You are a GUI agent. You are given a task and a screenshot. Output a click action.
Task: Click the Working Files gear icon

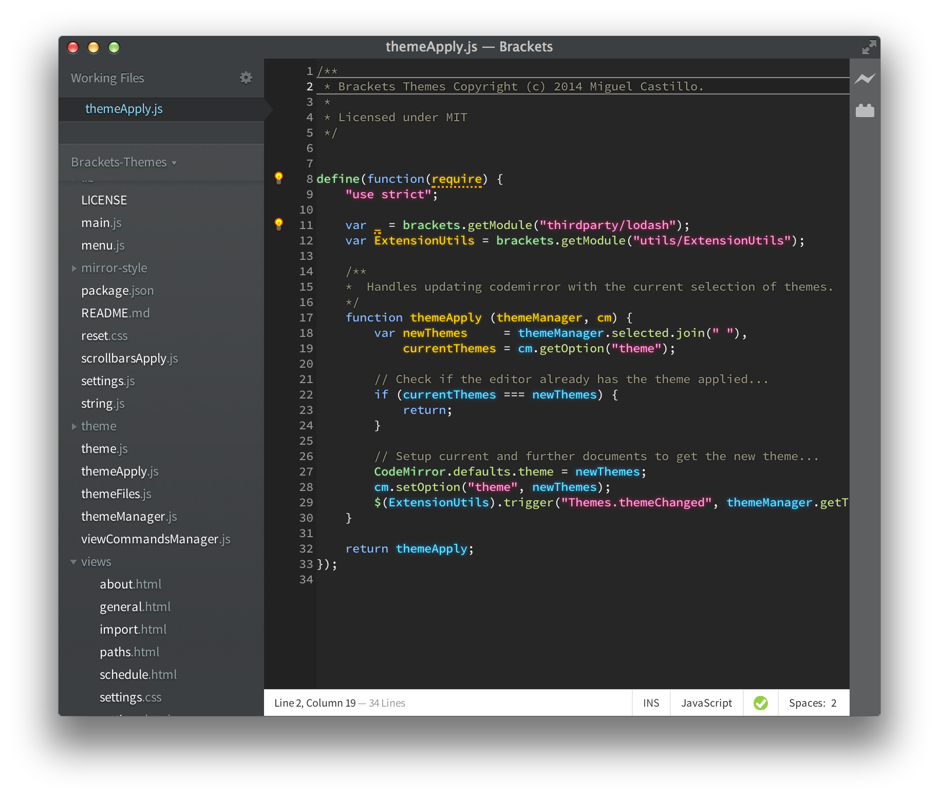(x=246, y=78)
